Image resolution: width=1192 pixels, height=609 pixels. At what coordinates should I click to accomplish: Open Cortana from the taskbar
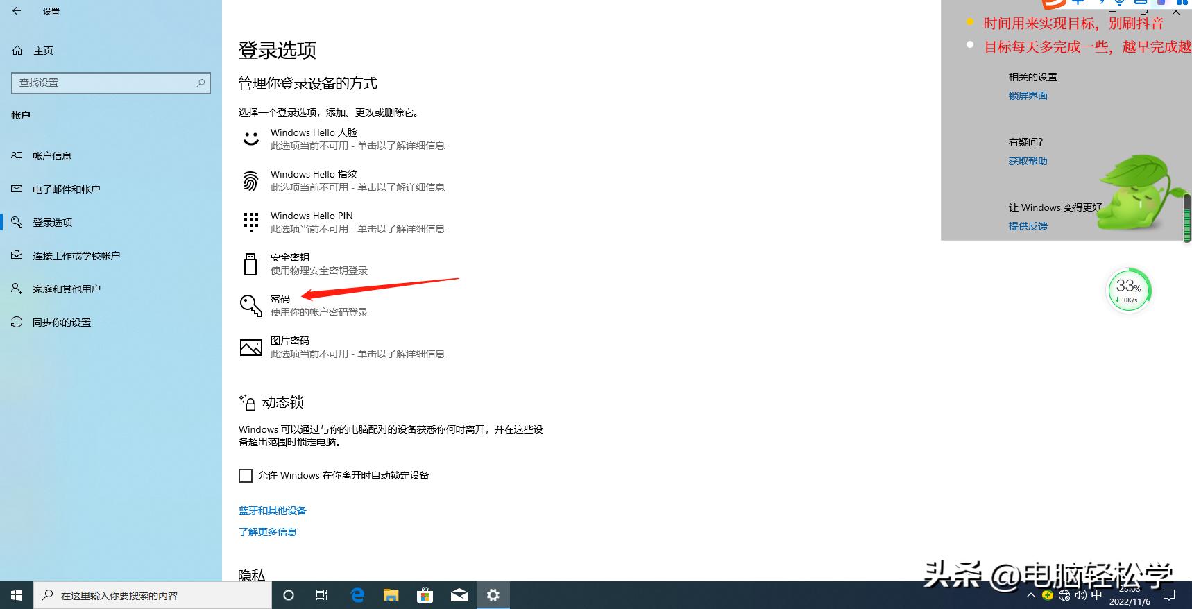click(x=289, y=595)
